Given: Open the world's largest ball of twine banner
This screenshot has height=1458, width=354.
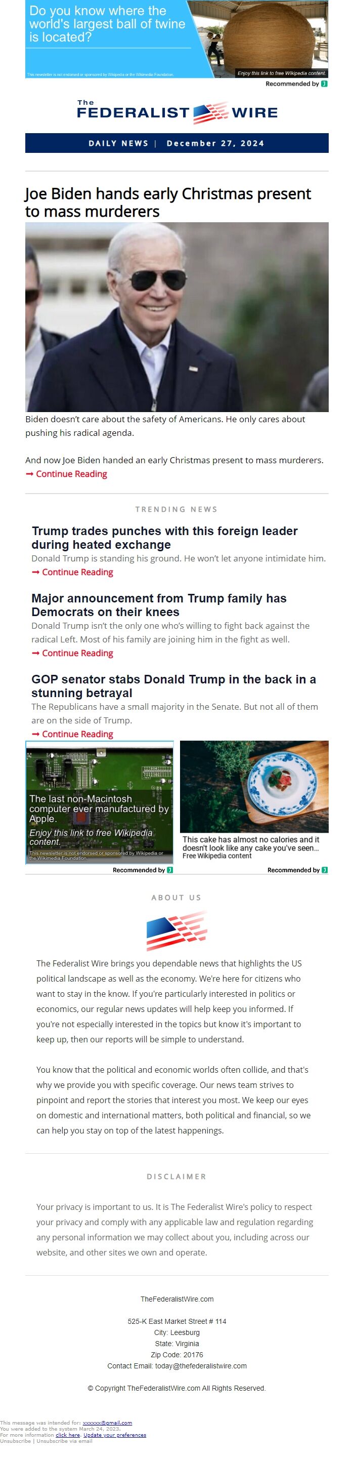Looking at the screenshot, I should point(177,39).
